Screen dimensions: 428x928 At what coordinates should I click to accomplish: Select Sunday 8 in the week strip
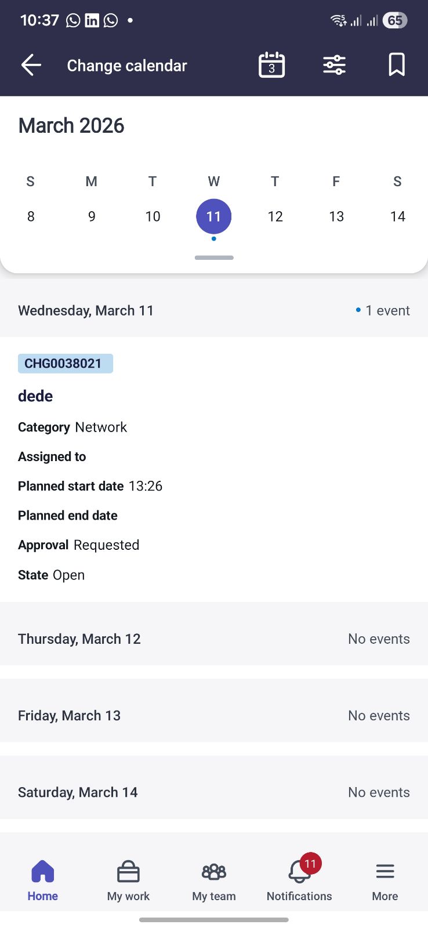(31, 216)
